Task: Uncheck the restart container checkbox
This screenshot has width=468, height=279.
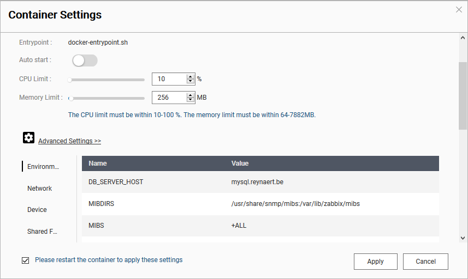Action: click(x=25, y=260)
